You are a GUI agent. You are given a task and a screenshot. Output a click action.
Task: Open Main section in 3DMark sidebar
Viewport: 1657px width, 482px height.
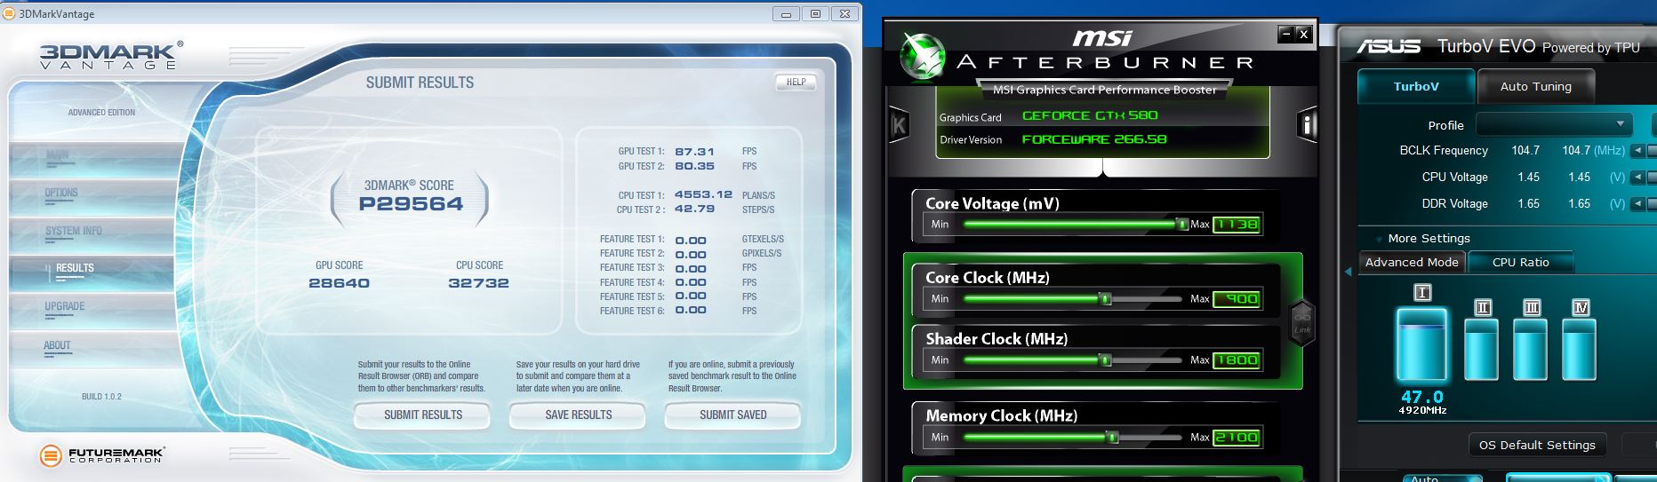click(x=92, y=160)
